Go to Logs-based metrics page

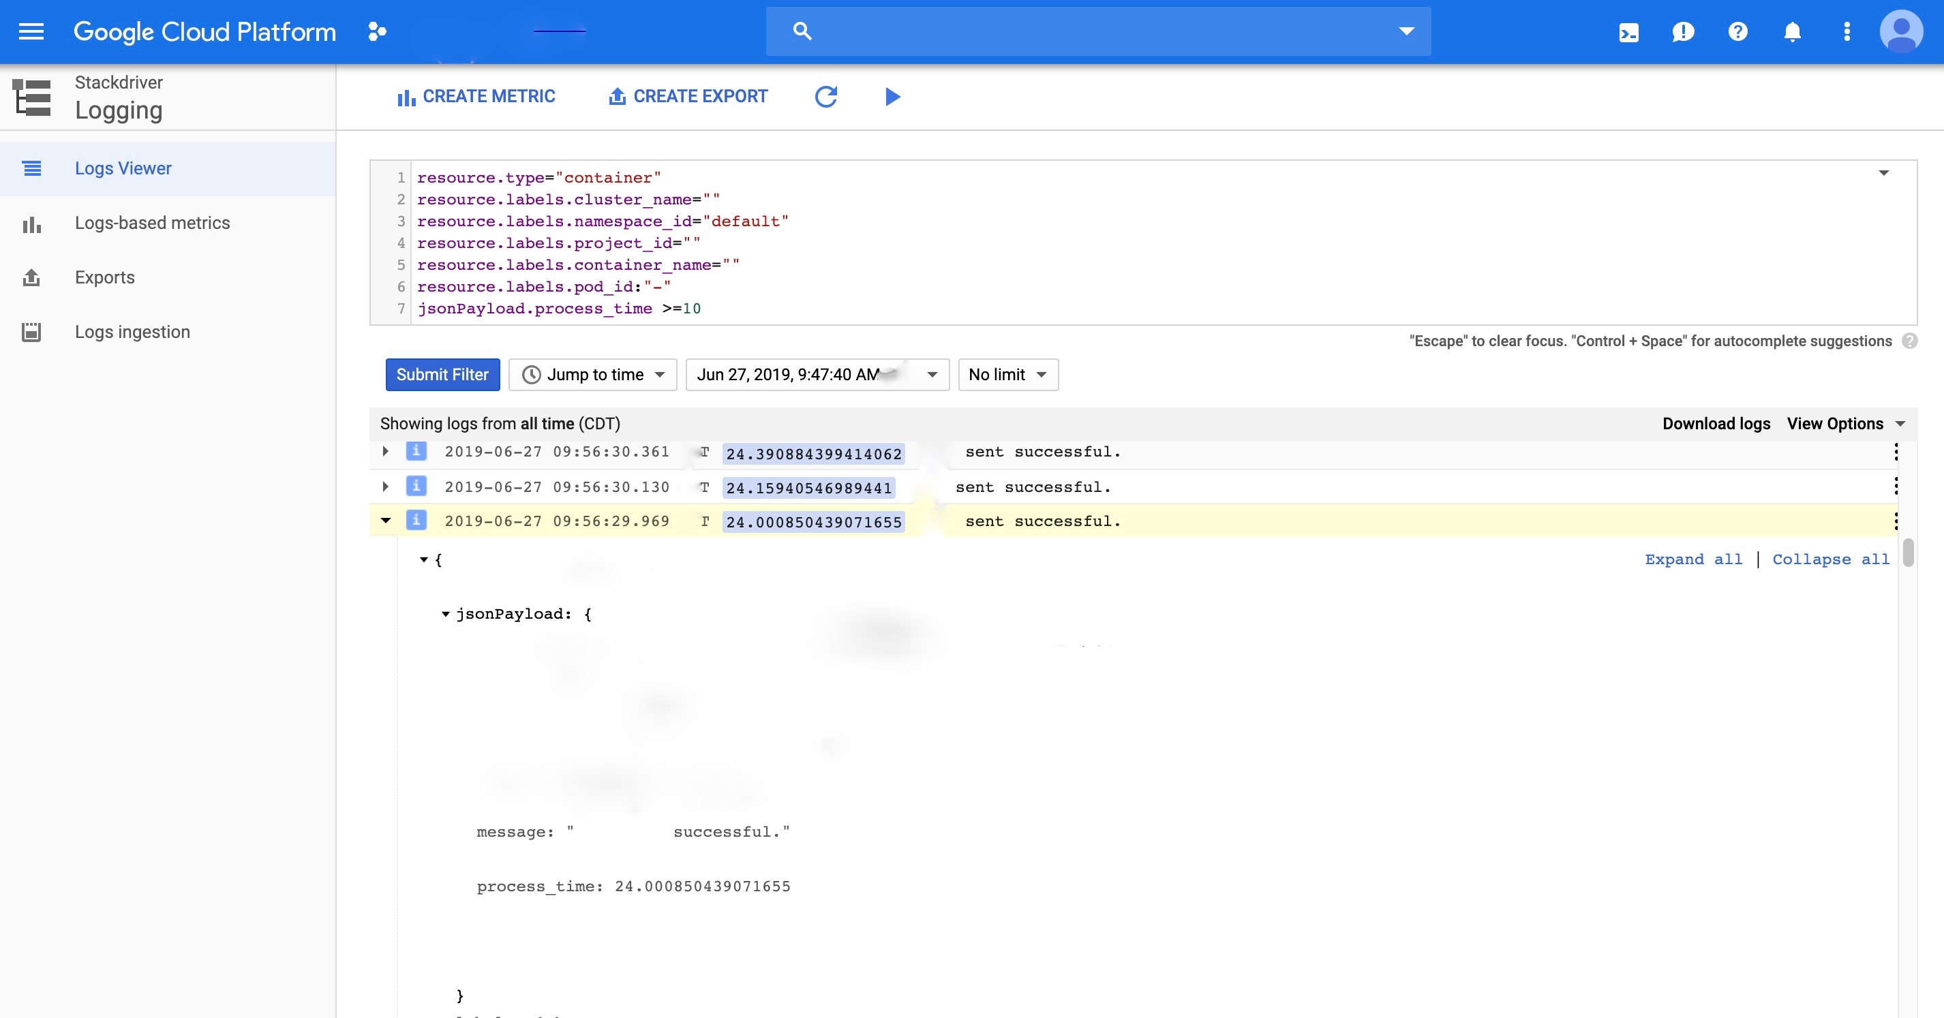(152, 223)
